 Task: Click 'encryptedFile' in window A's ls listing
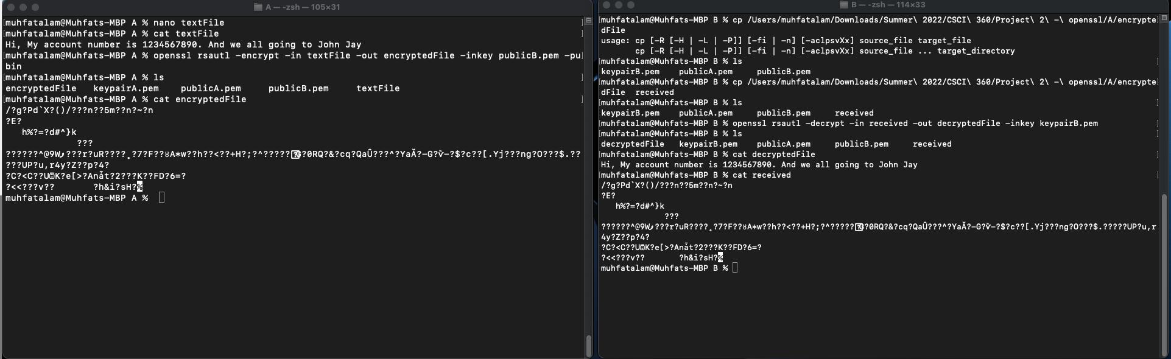coord(41,88)
